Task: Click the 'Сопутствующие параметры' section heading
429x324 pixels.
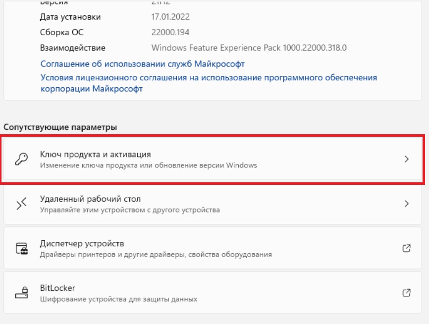Action: [x=60, y=127]
